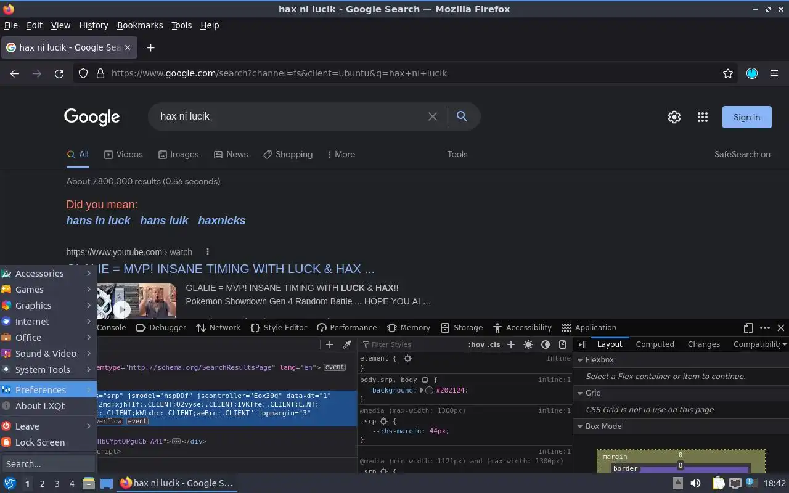Switch to the Computed sidebar tab
The height and width of the screenshot is (493, 789).
click(655, 344)
